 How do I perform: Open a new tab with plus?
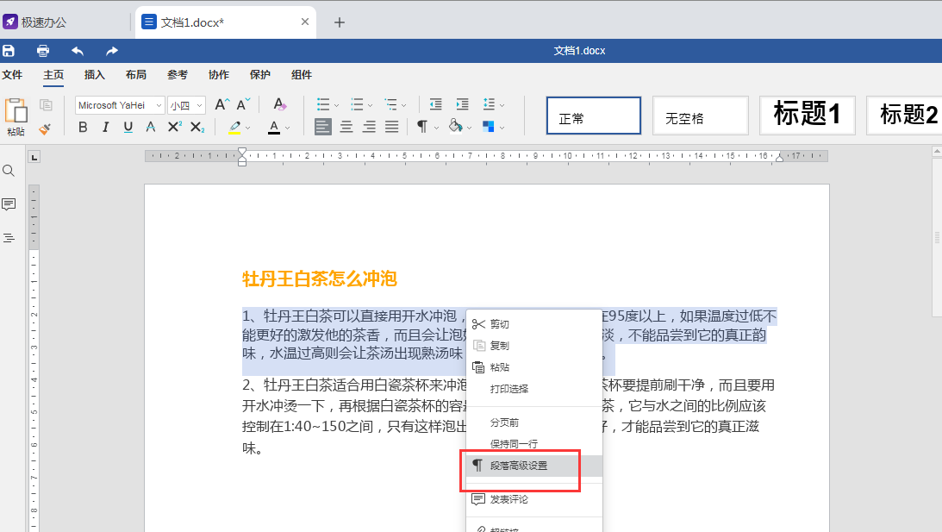[340, 22]
